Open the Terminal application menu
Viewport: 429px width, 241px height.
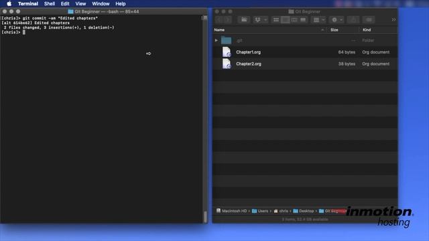click(28, 3)
